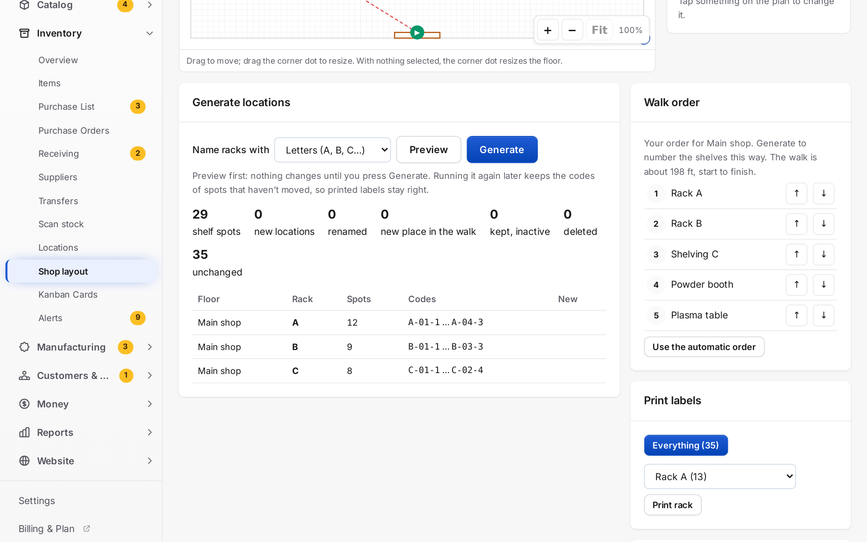Viewport: 867px width, 542px height.
Task: Select the Locations menu item
Action: tap(82, 248)
